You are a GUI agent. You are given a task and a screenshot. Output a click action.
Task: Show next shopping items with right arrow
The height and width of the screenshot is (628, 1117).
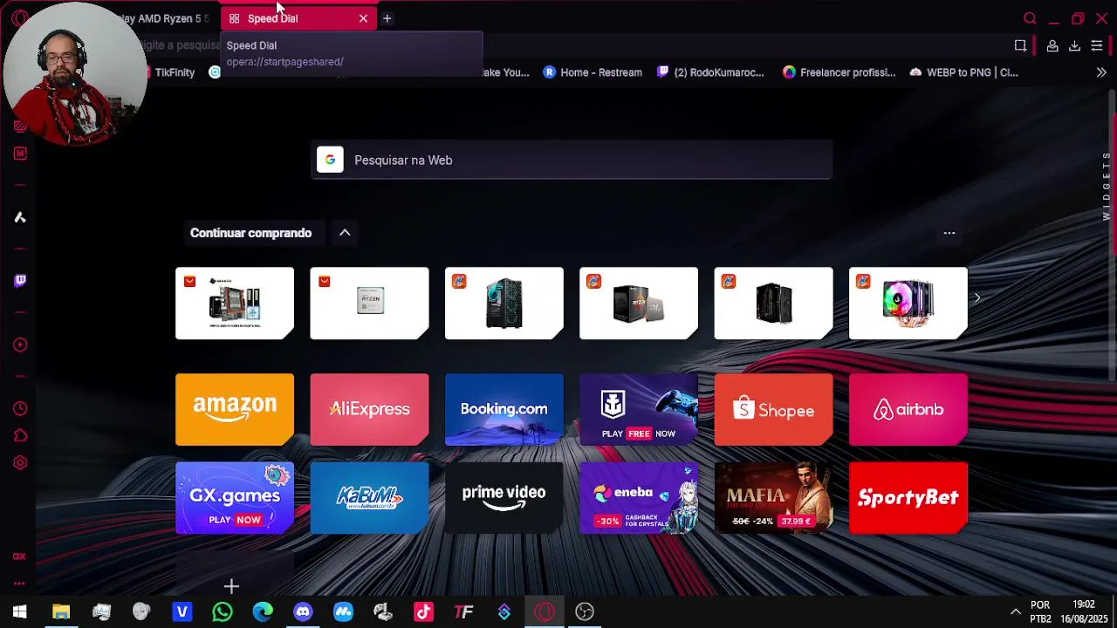pos(977,298)
